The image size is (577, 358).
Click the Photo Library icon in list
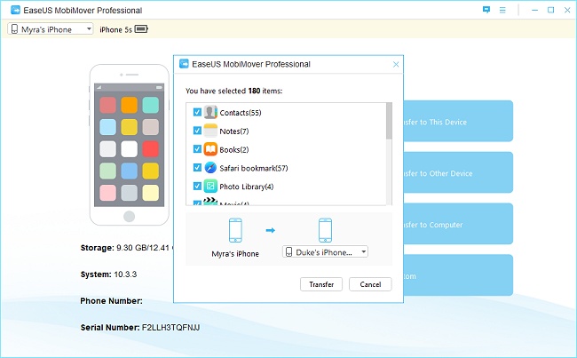point(210,186)
